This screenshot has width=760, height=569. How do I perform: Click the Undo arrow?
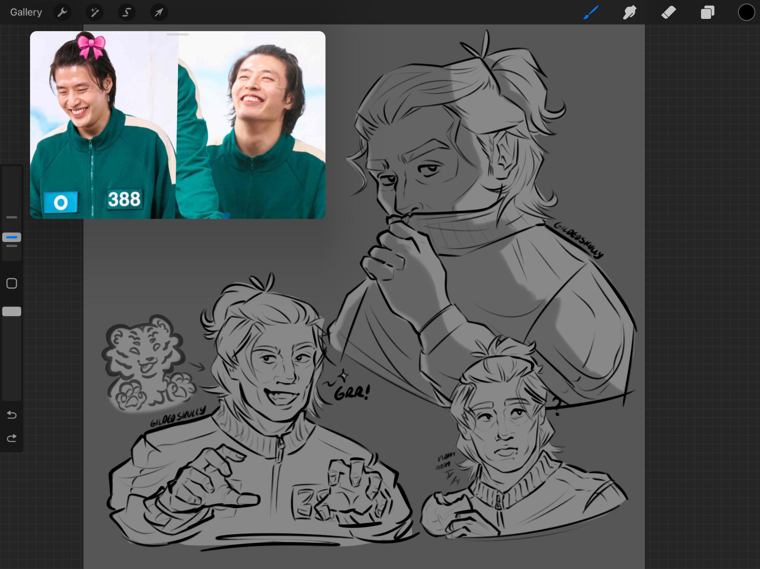[12, 415]
